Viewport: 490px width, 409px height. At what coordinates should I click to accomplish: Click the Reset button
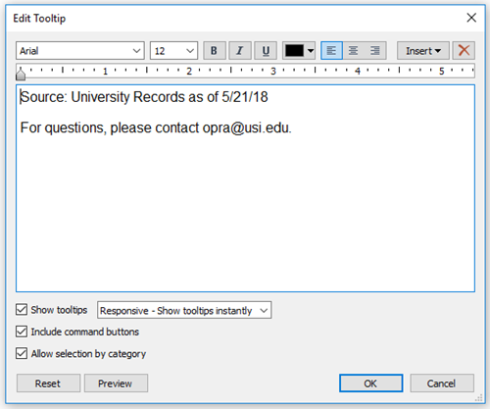click(x=48, y=383)
